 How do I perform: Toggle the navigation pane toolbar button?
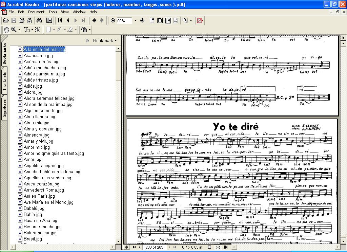pos(49,21)
